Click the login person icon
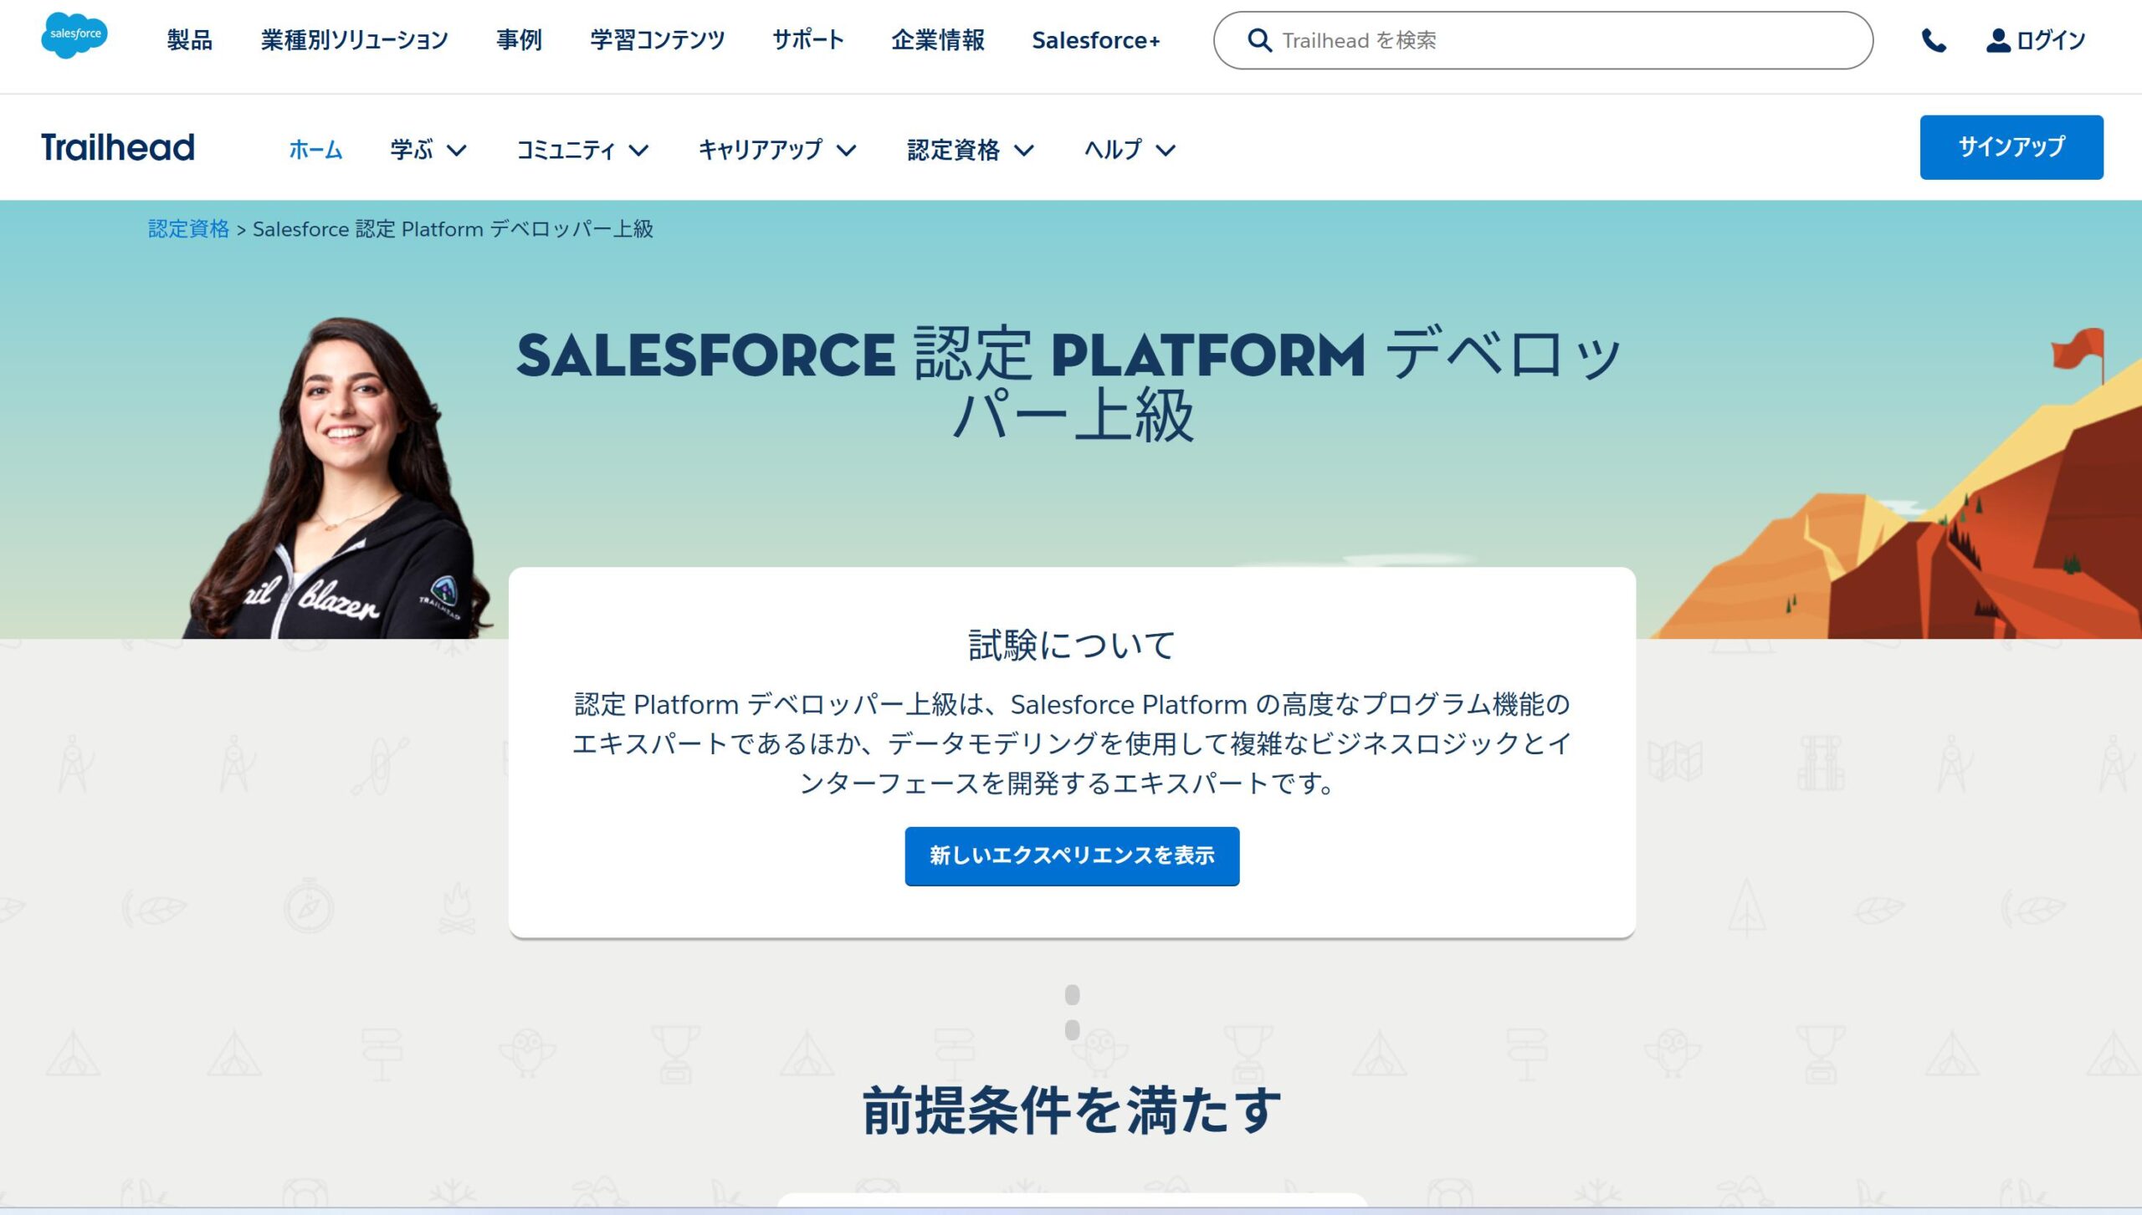 pos(1998,40)
